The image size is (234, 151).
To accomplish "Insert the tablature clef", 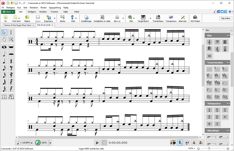I will pos(225,49).
